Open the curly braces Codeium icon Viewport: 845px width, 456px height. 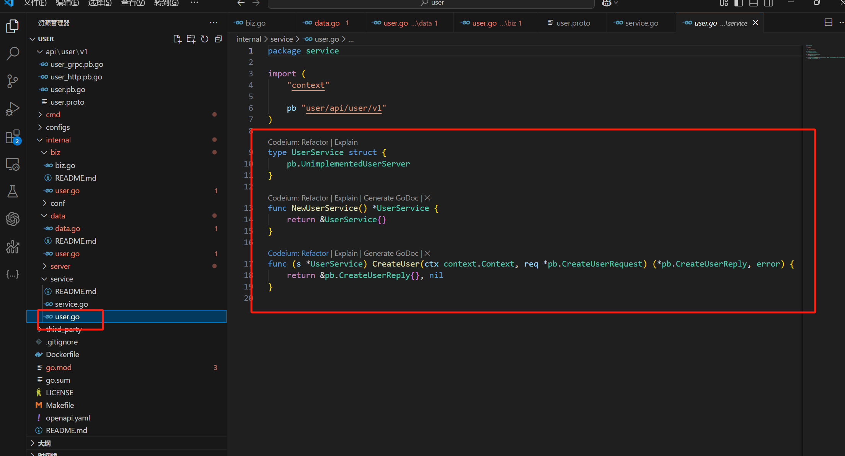pyautogui.click(x=13, y=274)
